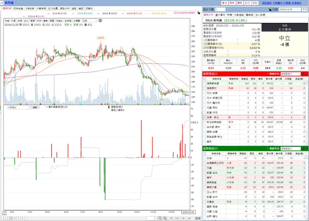This screenshot has height=221, width=309.
Task: Open chart settings gear icon
Action: [x=100, y=20]
